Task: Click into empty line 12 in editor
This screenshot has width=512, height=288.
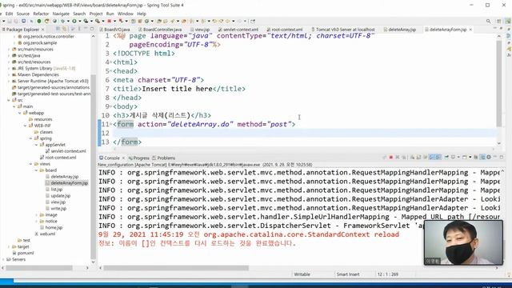Action: coord(304,134)
